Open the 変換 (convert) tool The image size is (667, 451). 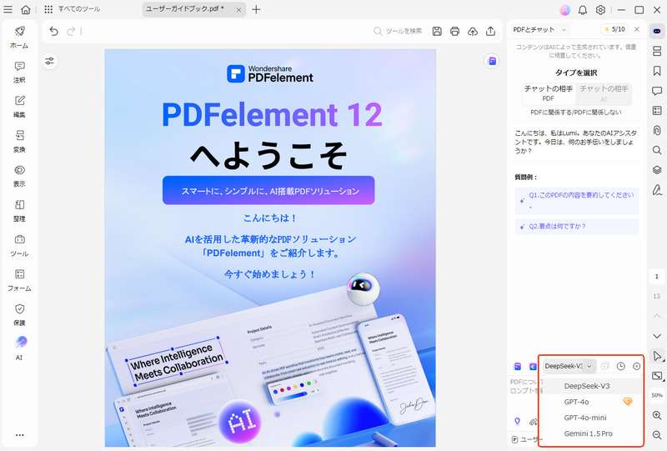coord(19,141)
